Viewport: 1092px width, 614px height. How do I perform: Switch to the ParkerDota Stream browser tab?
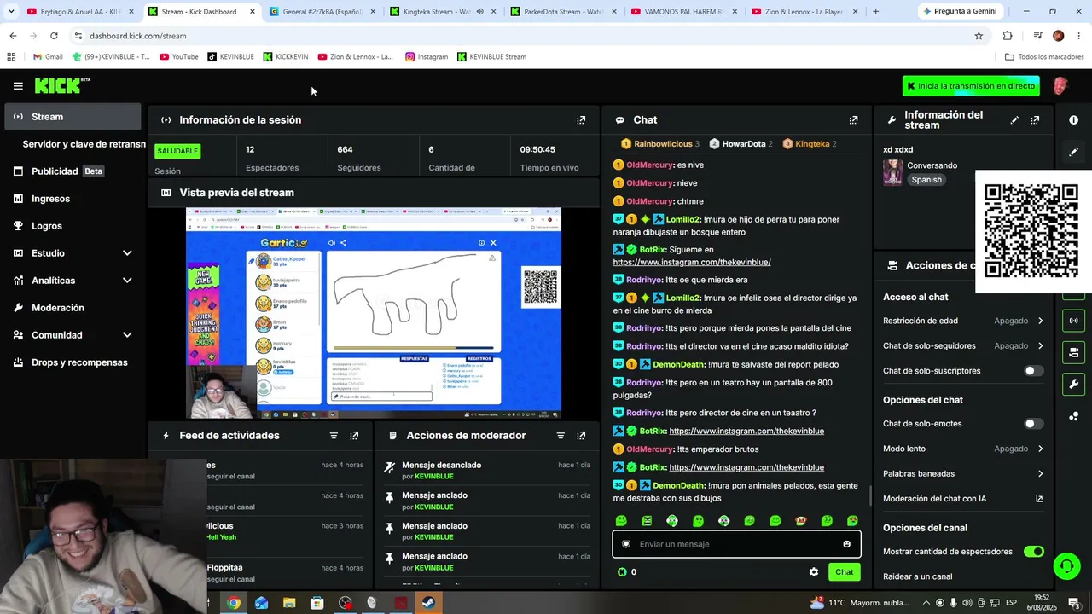tap(562, 12)
